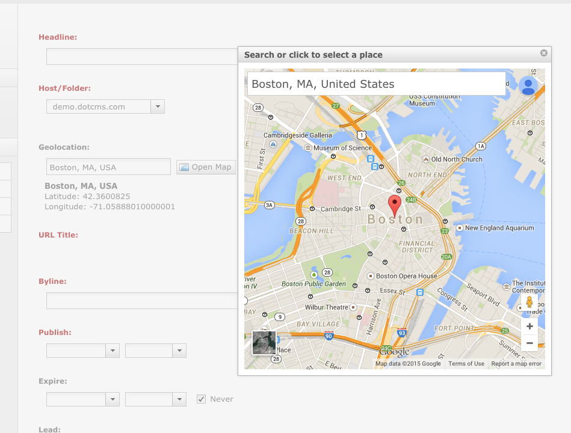Open the Host/Folder dropdown arrow
This screenshot has height=433, width=571.
click(158, 106)
